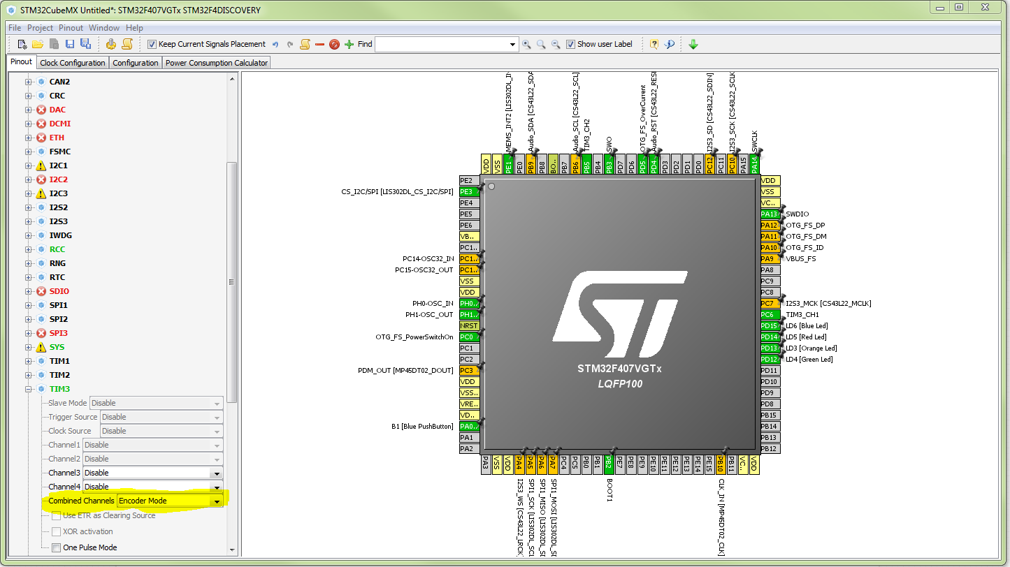Select the CAN2 peripheral label

point(59,82)
